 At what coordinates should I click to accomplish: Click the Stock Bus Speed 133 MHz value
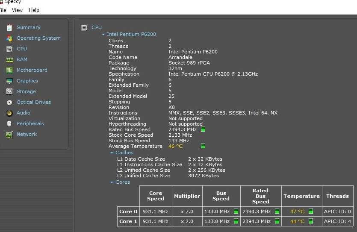(x=179, y=141)
